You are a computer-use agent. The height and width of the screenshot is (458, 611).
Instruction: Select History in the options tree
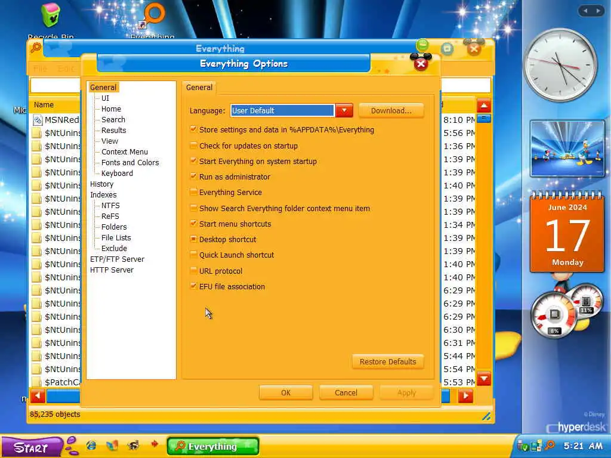(x=101, y=184)
